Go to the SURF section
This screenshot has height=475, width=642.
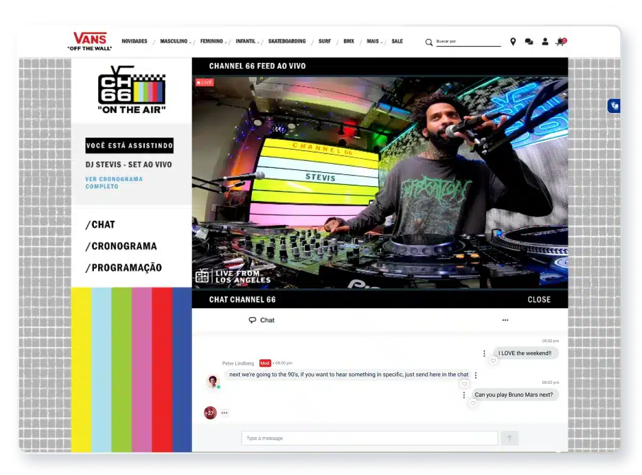[x=324, y=41]
